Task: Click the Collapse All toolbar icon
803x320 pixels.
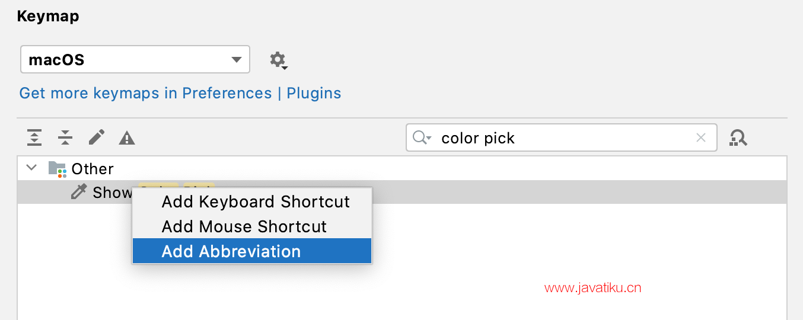Action: point(65,138)
